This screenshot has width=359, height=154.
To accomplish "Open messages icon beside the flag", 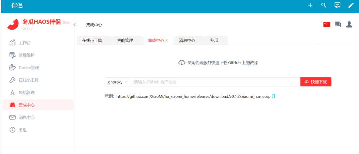I will coord(338,25).
